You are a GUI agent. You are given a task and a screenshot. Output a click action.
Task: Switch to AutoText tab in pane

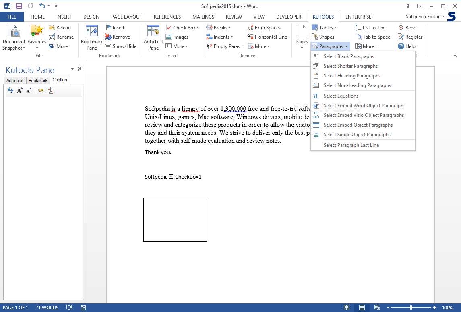pyautogui.click(x=15, y=80)
